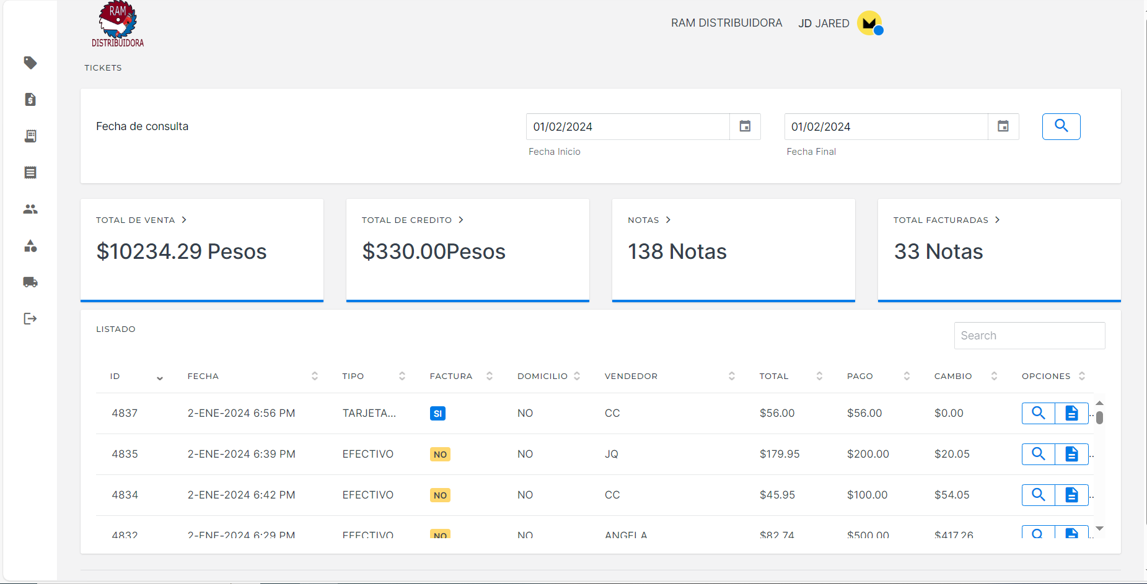Open document for ticket 4835
The image size is (1147, 584).
(x=1071, y=454)
